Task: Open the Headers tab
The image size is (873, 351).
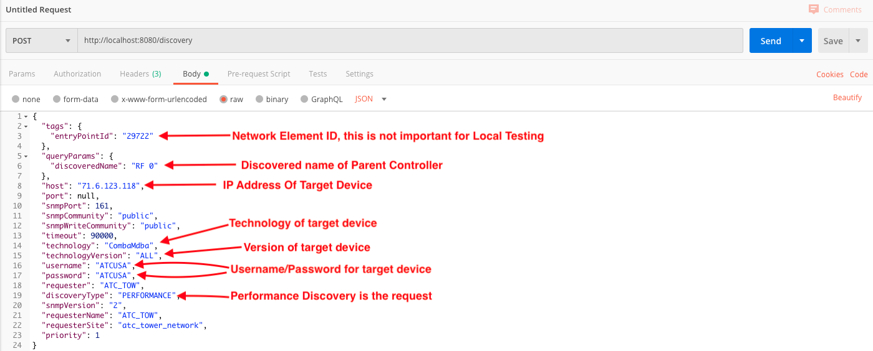Action: [x=140, y=74]
